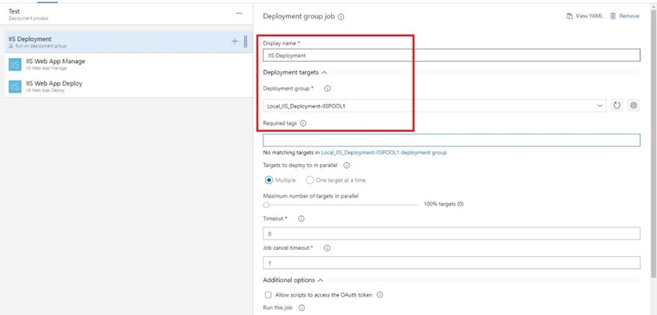Open the ellipsis menu next to Test
The height and width of the screenshot is (315, 657).
pos(239,13)
